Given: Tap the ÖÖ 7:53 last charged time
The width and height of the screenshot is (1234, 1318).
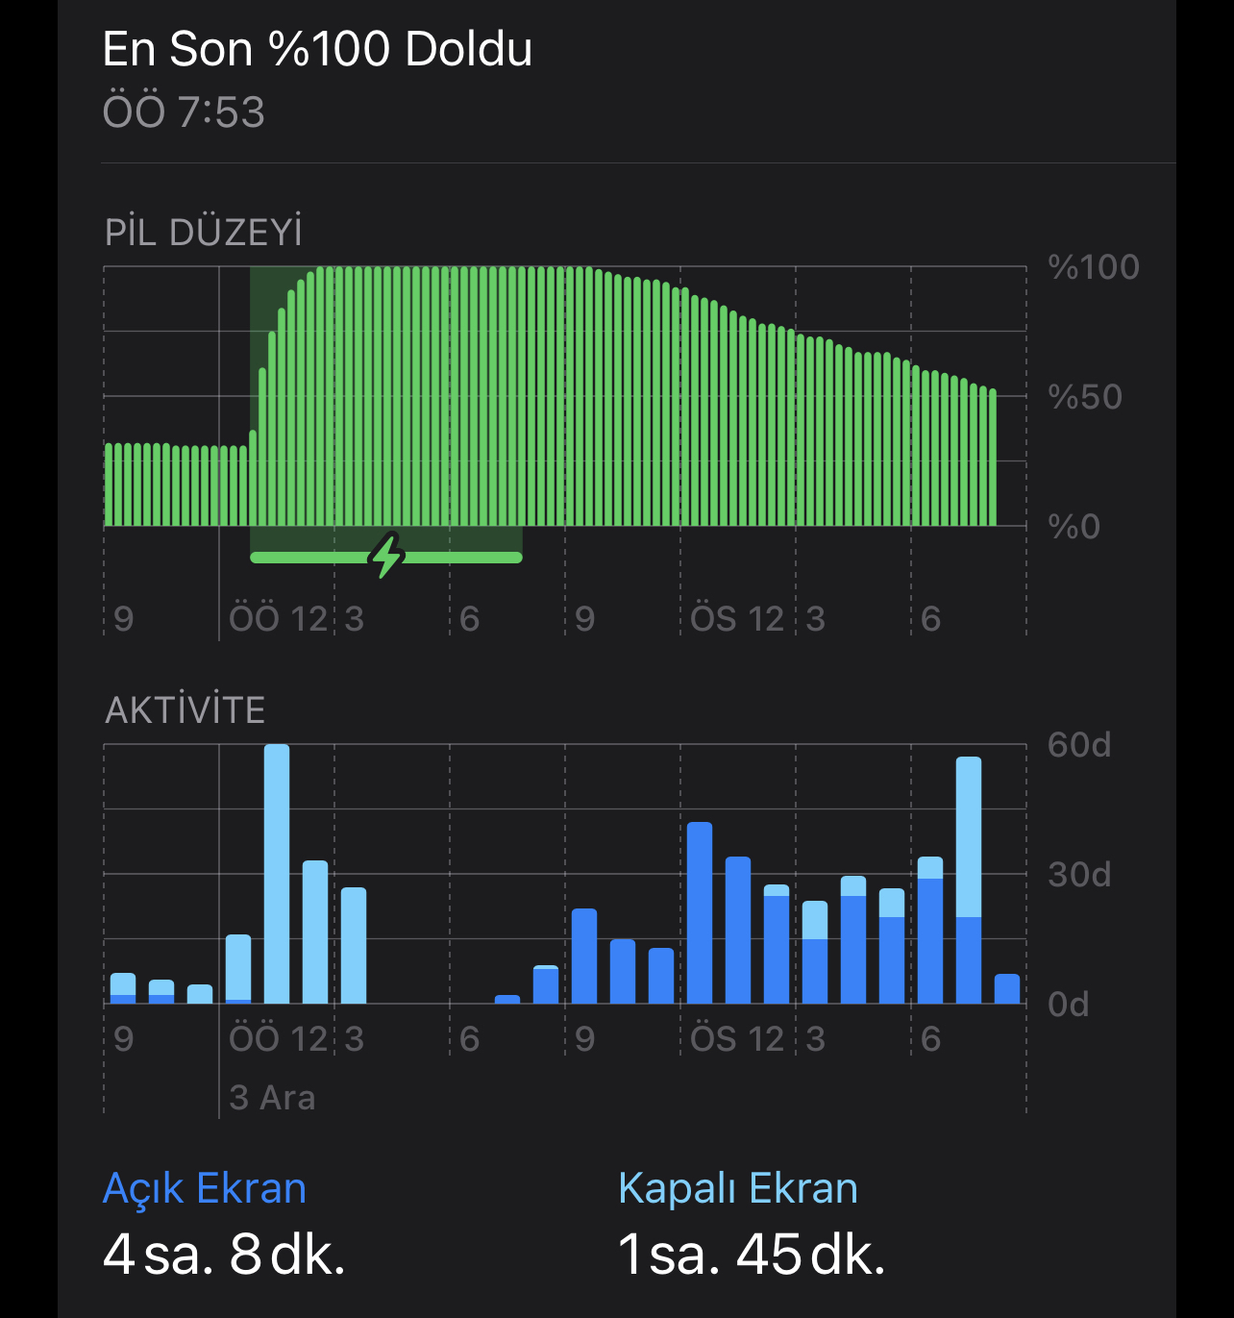Looking at the screenshot, I should pyautogui.click(x=184, y=112).
